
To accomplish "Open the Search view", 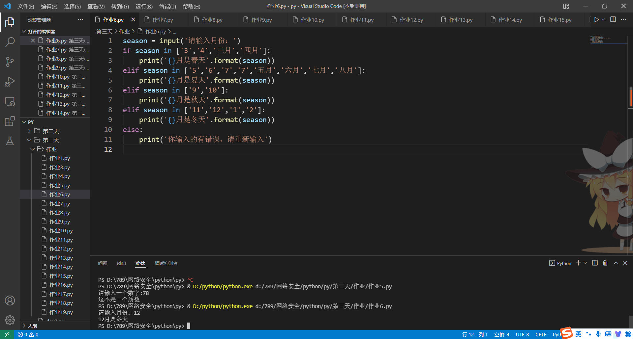I will coord(10,42).
